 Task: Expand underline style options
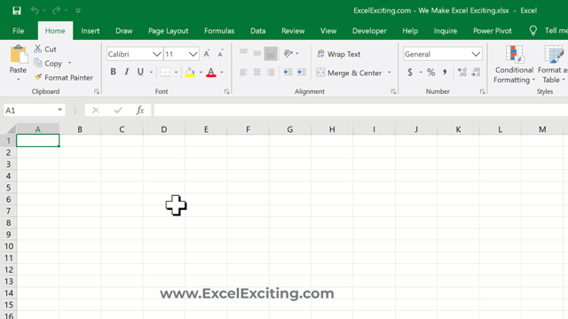(151, 73)
